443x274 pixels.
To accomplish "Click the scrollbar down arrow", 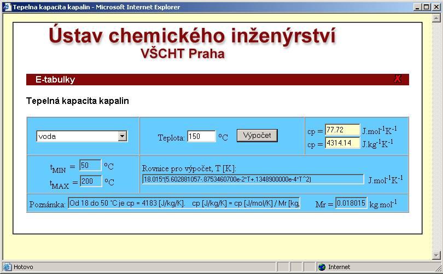I will 436,255.
